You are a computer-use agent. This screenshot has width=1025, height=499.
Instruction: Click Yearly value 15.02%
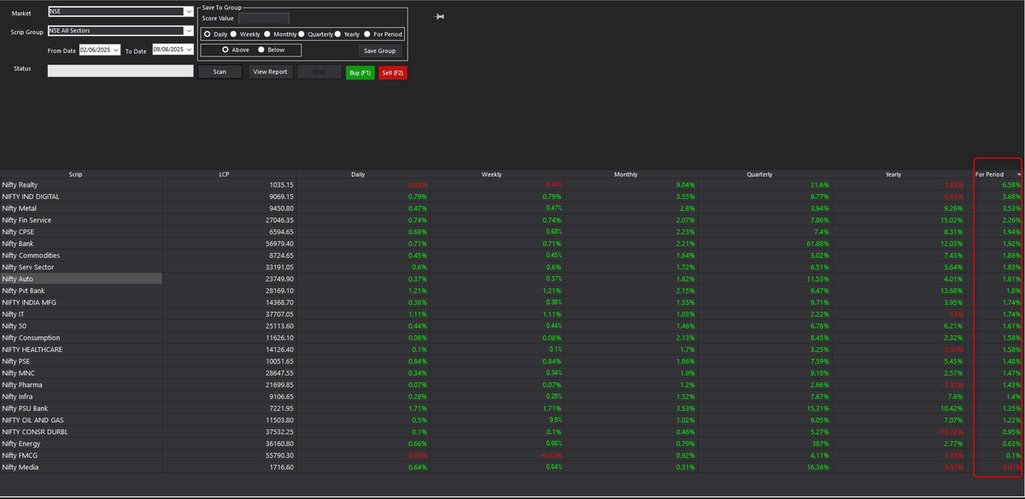[x=953, y=220]
